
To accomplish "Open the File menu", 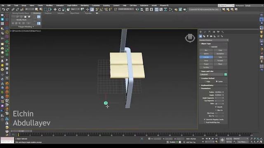I will click(3, 5).
